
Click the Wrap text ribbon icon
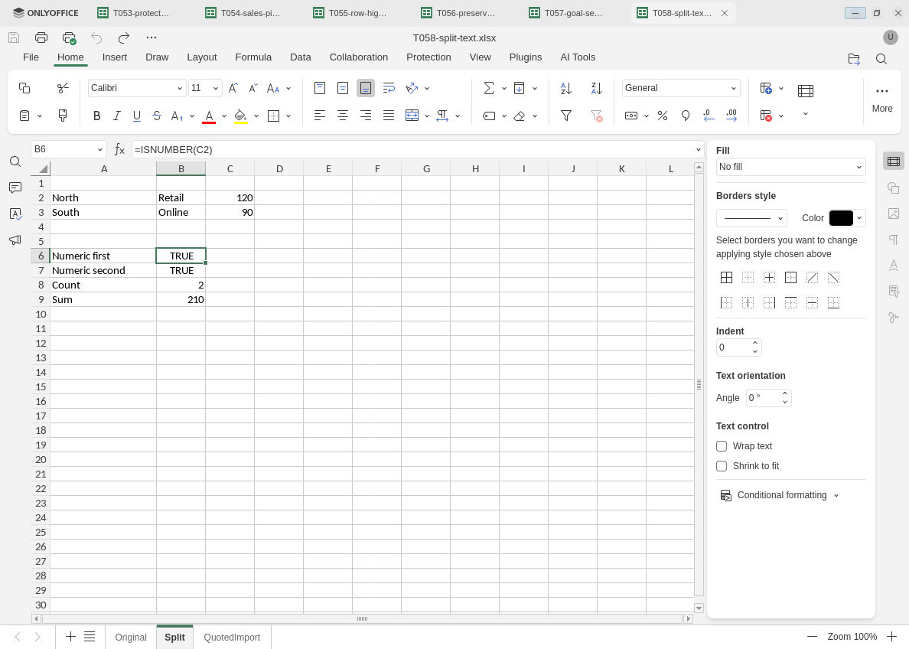click(x=389, y=88)
